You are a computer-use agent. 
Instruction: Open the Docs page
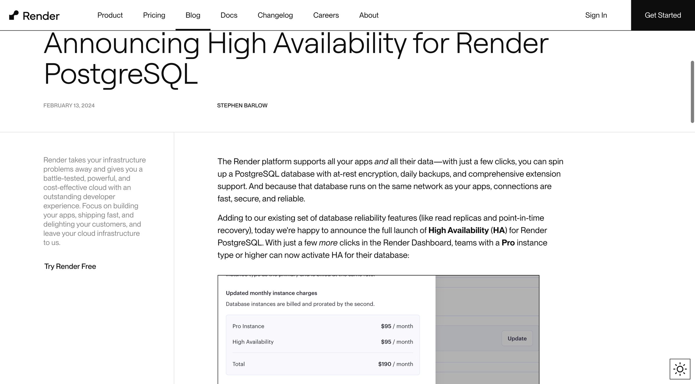pos(229,15)
